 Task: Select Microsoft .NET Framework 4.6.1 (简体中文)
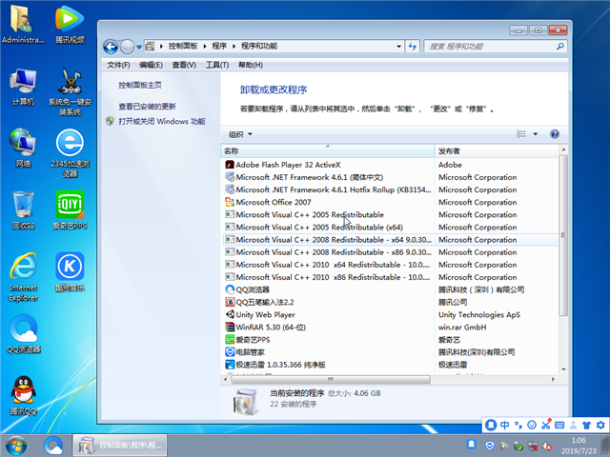pos(390,177)
